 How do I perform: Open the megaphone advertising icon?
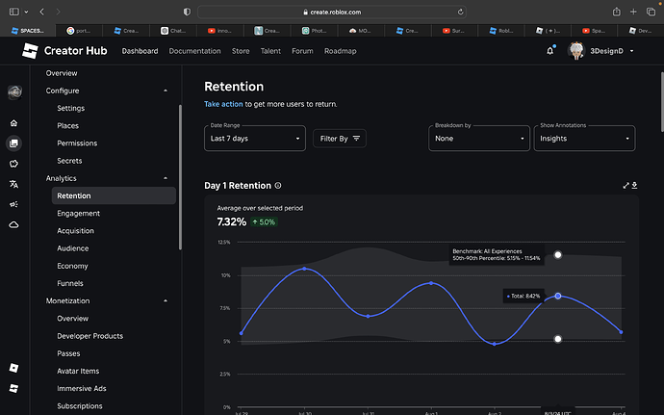[x=14, y=204]
